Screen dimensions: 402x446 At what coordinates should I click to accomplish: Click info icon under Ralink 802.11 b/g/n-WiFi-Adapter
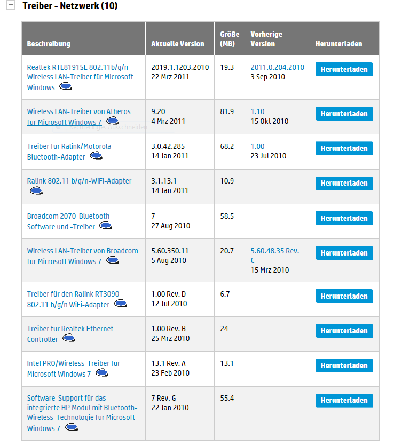tap(36, 190)
